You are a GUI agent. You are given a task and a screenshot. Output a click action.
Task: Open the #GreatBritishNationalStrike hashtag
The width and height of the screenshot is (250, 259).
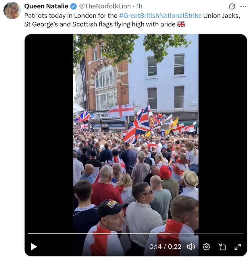tap(160, 16)
